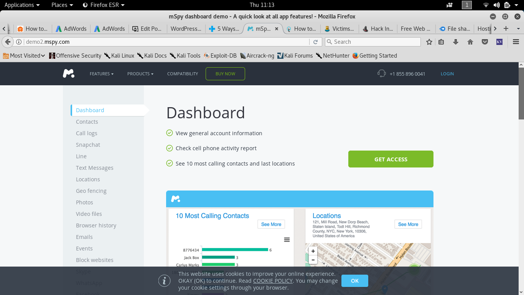Select Call logs in the sidebar
This screenshot has height=295, width=524.
[87, 133]
